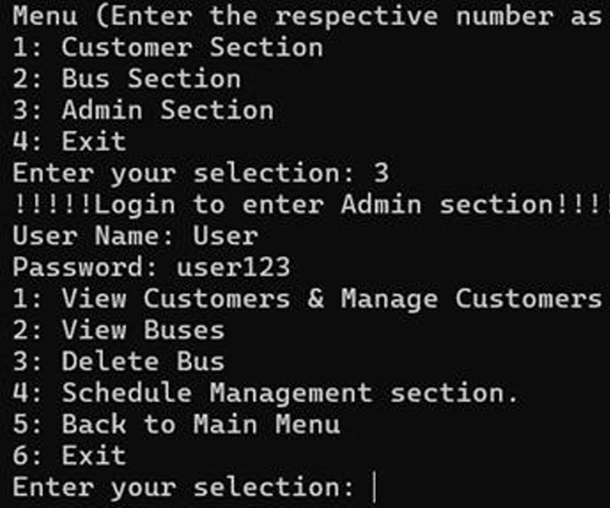Click the final "Enter your selection:" prompt text
610x508 pixels.
(x=182, y=488)
